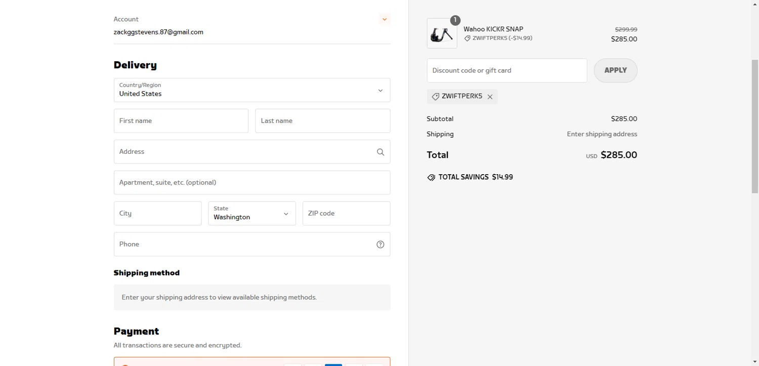
Task: Click the account email zackggstevens.87@gmail.com
Action: click(158, 32)
